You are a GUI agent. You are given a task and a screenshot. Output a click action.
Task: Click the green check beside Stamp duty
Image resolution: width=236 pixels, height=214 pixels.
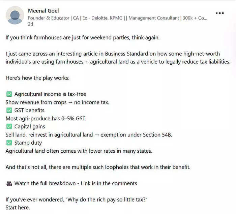click(9, 143)
